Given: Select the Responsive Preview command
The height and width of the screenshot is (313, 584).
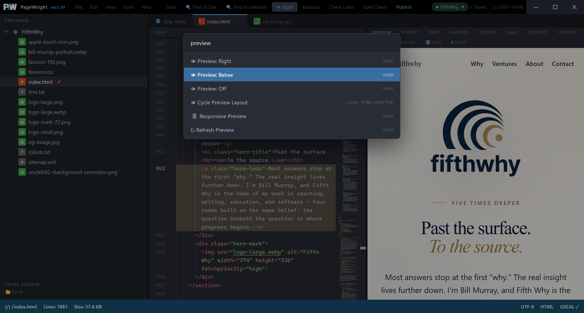Looking at the screenshot, I should pyautogui.click(x=292, y=116).
